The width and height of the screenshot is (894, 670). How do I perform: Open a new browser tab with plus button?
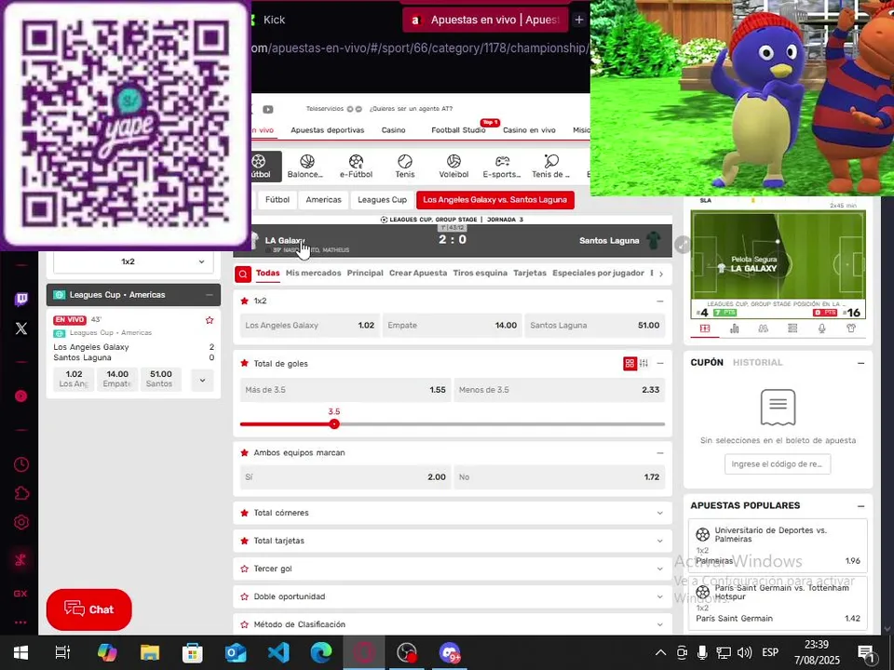point(579,20)
